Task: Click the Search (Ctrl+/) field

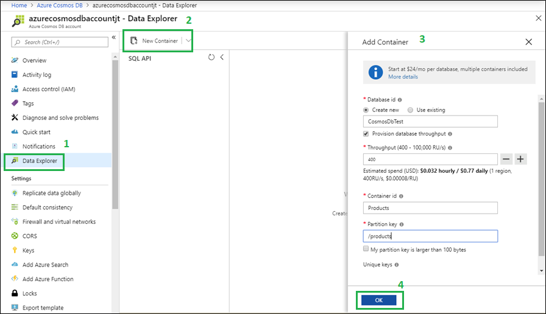Action: pos(60,42)
